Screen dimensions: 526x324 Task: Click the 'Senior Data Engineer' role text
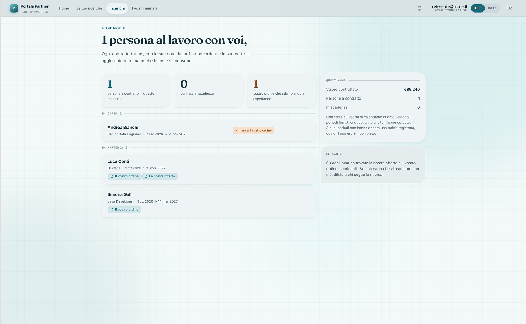point(124,134)
